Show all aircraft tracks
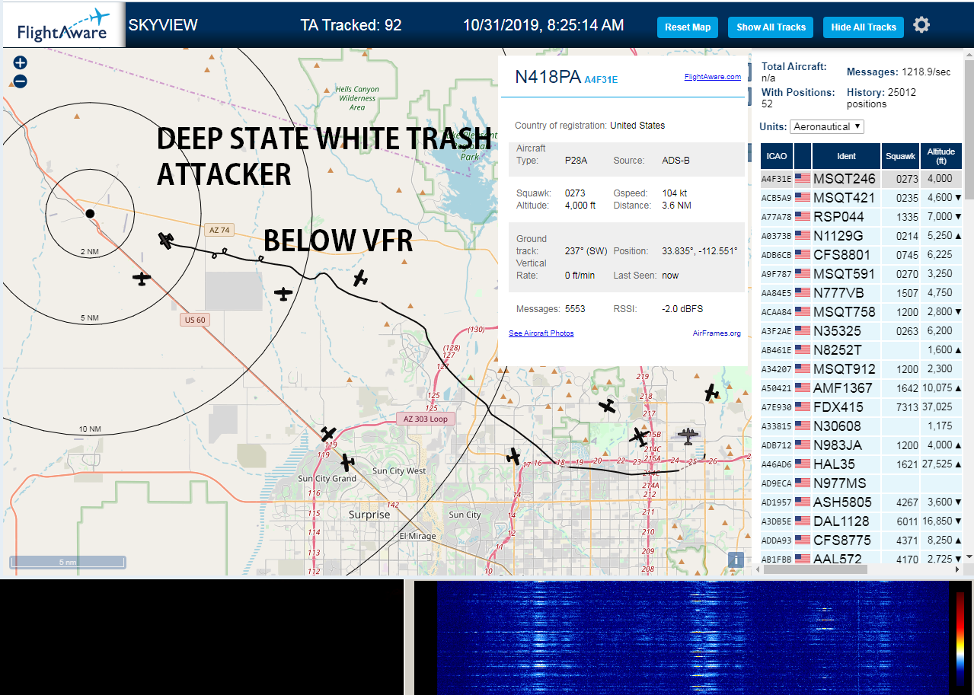This screenshot has height=695, width=974. 771,27
